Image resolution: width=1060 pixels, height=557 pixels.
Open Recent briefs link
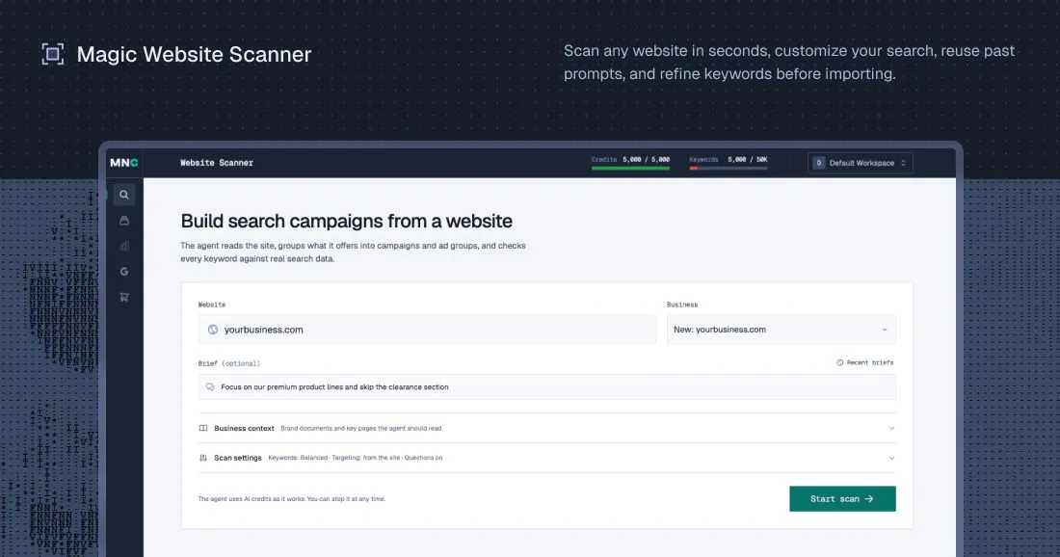coord(865,363)
